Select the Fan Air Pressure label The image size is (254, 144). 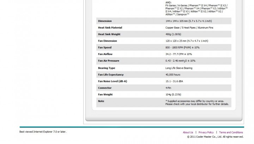[109, 61]
